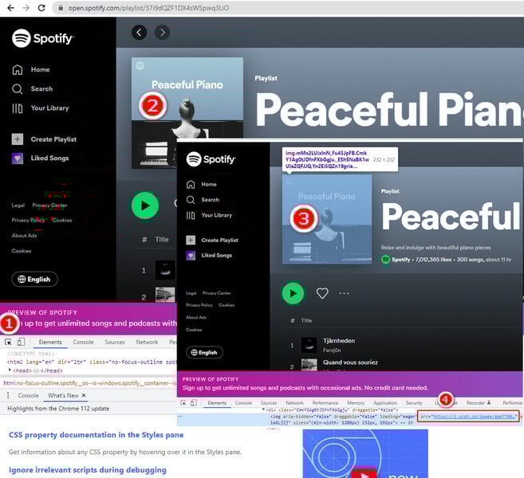
Task: Select Console tab in DevTools drawer
Action: (x=29, y=395)
